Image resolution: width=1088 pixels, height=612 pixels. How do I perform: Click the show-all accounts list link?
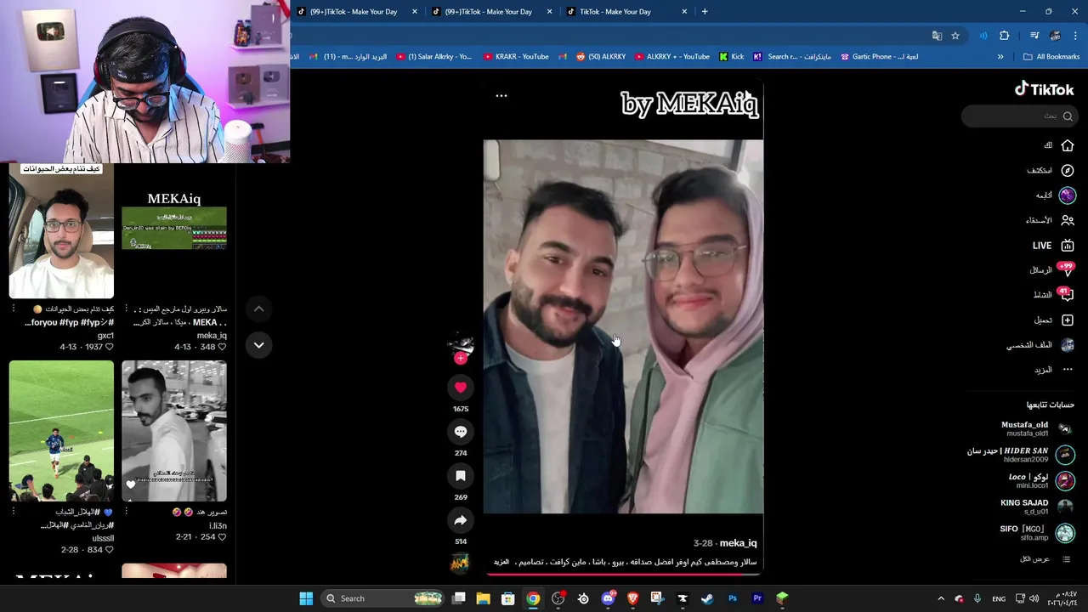tap(1046, 559)
